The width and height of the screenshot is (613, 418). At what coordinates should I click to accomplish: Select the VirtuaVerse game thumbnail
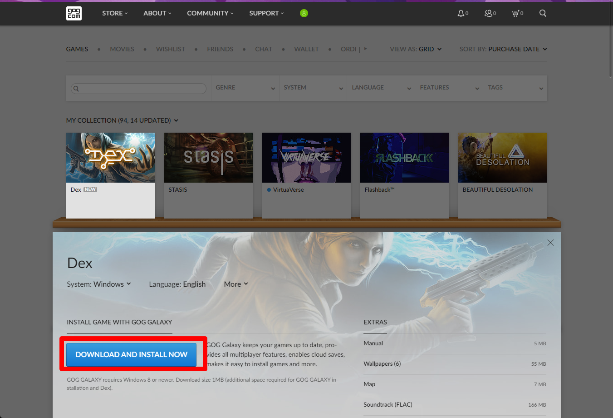click(307, 158)
